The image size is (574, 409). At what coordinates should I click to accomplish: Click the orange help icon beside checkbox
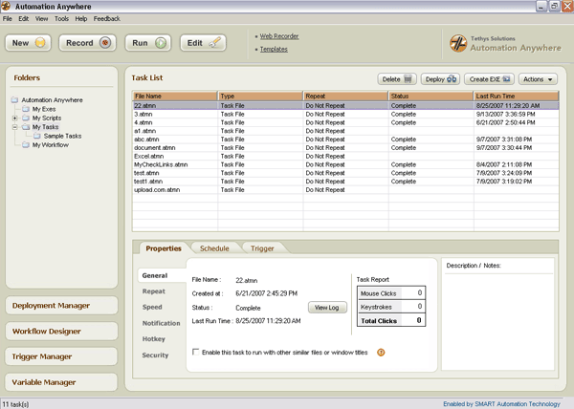tap(381, 352)
